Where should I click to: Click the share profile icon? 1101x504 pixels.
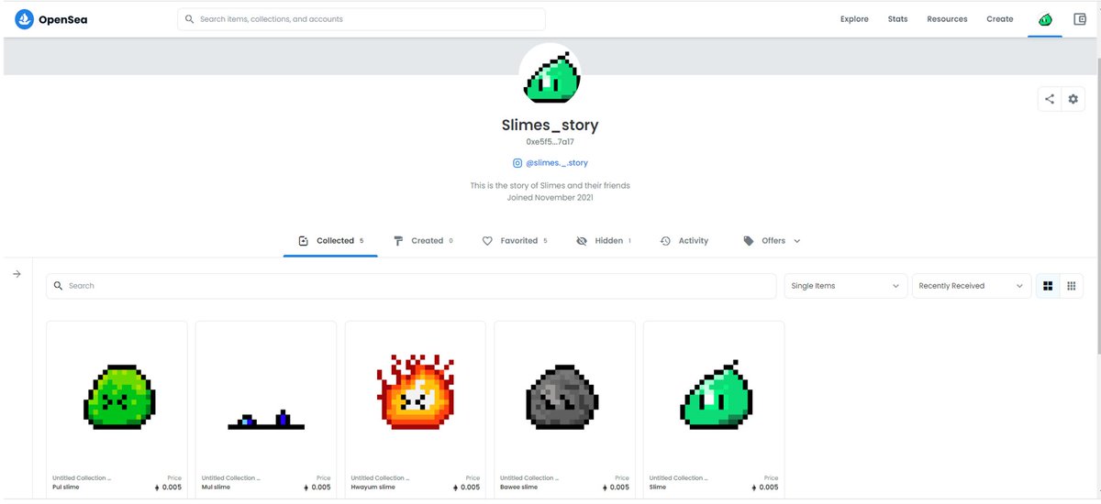pyautogui.click(x=1050, y=99)
